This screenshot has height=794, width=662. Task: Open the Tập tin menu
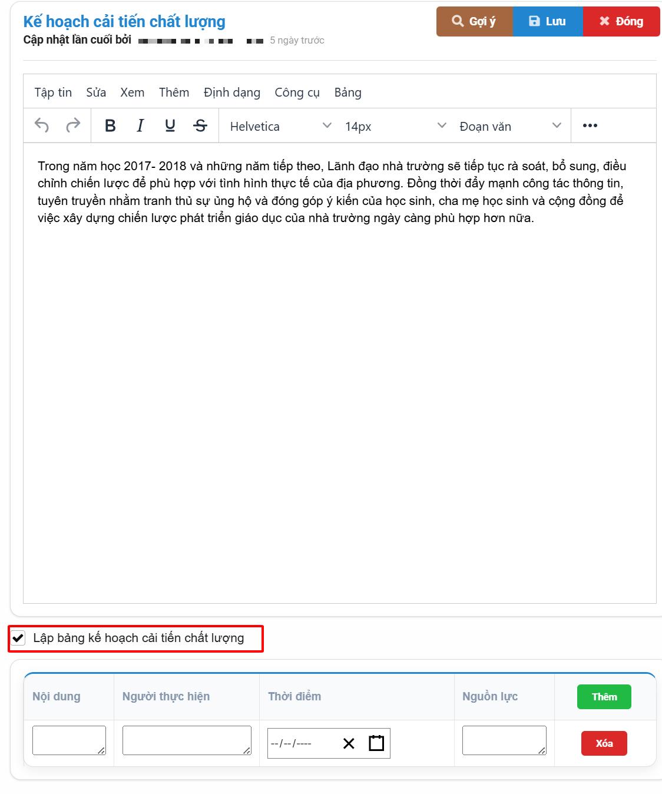(53, 92)
